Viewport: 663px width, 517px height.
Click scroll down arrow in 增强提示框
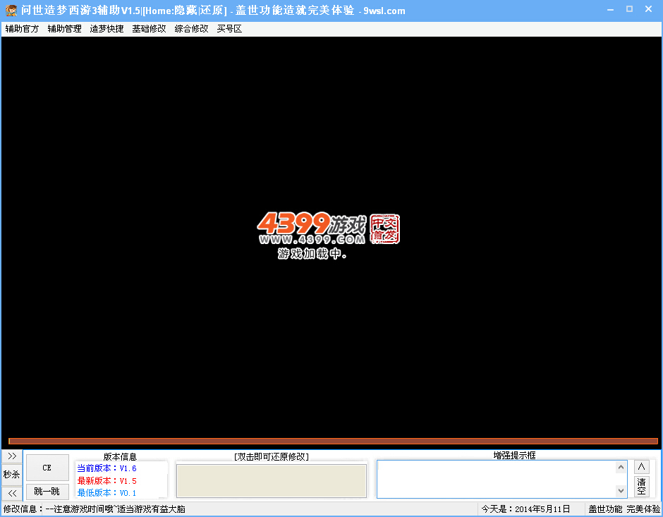tap(621, 491)
